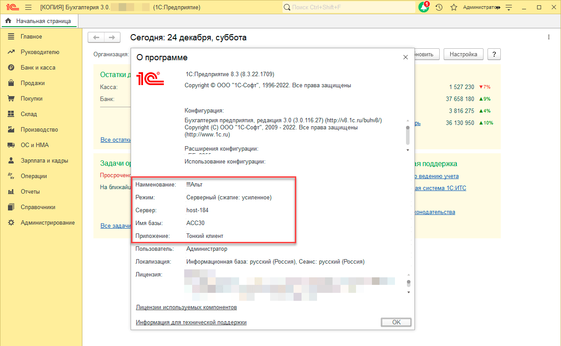This screenshot has width=561, height=346.
Task: Open the Отчеты section
Action: click(30, 192)
